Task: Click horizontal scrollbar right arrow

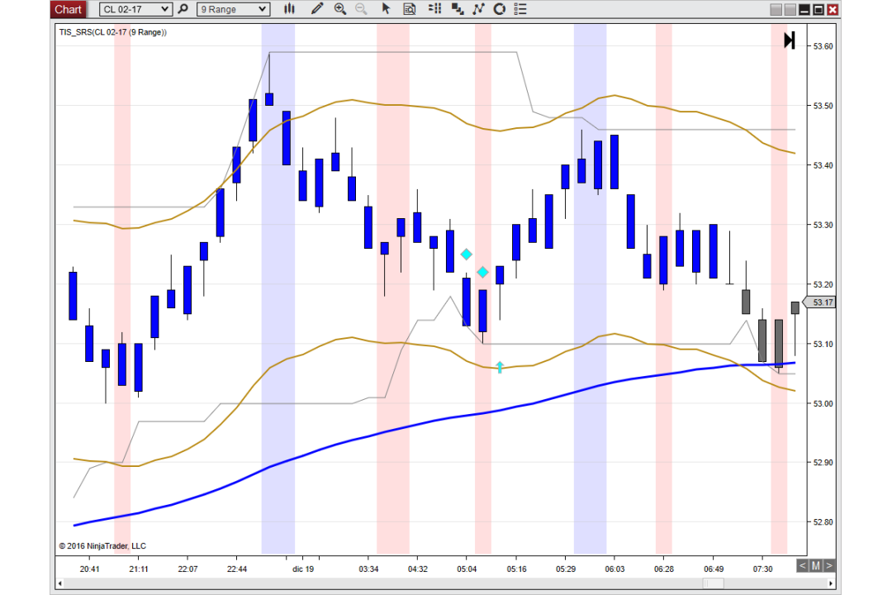Action: 831,583
